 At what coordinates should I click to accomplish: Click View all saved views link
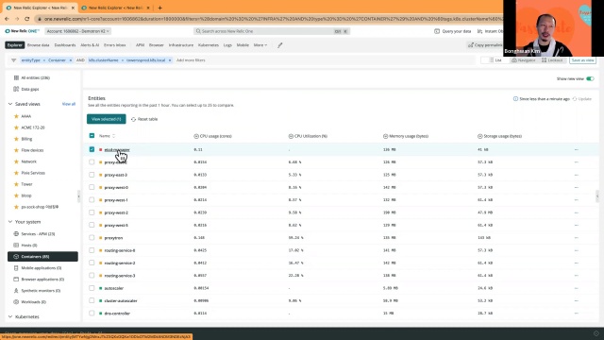pos(69,104)
